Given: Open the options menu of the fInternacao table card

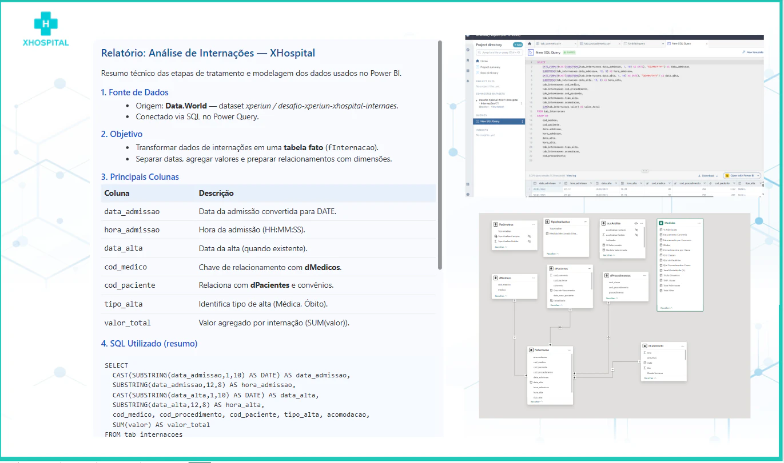Looking at the screenshot, I should click(x=568, y=350).
